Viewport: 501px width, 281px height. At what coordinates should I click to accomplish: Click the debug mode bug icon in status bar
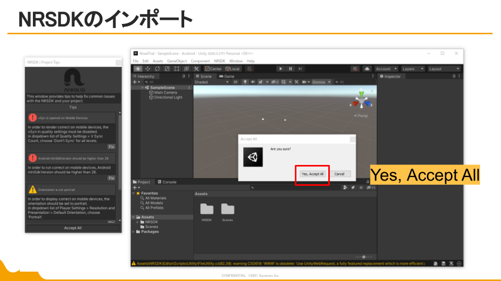(x=435, y=263)
